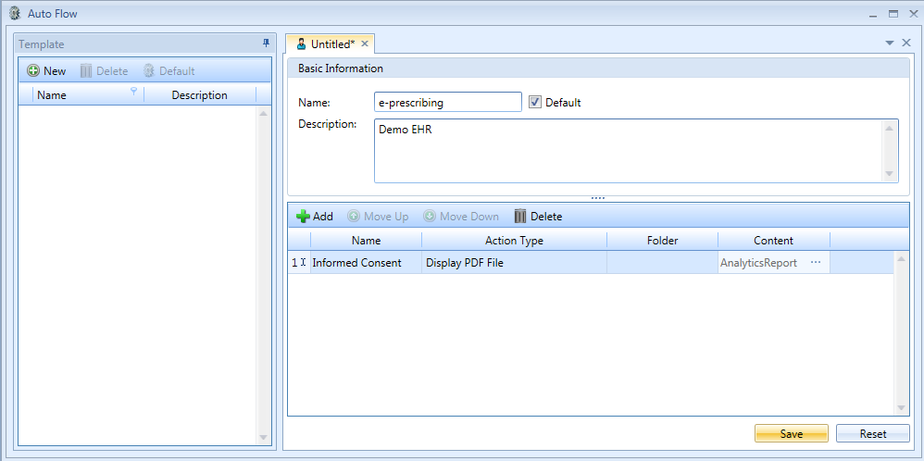Image resolution: width=924 pixels, height=461 pixels.
Task: Click the green plus Add action icon
Action: [x=303, y=217]
